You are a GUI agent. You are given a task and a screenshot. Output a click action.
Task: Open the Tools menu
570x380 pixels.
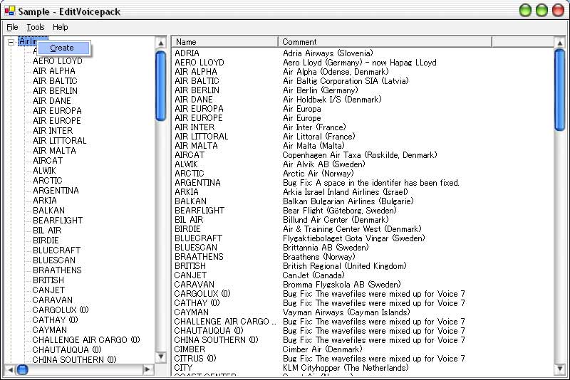click(35, 27)
